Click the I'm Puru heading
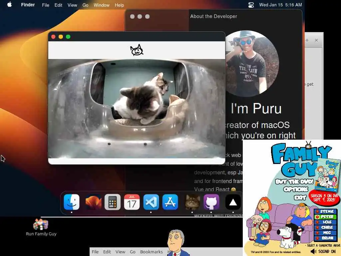Screen dimensions: 341x256 click(x=256, y=108)
